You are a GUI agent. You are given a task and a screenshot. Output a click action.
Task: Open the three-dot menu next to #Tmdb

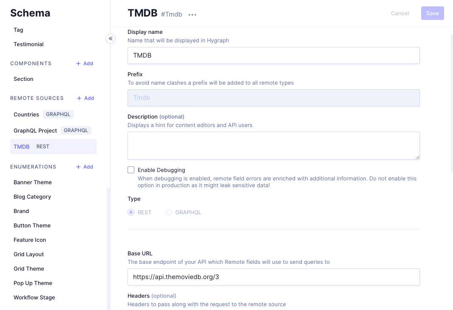192,15
